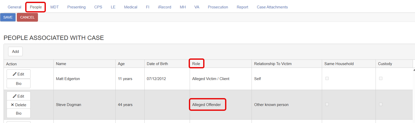415x123 pixels.
Task: Add a new person to case
Action: pyautogui.click(x=15, y=51)
